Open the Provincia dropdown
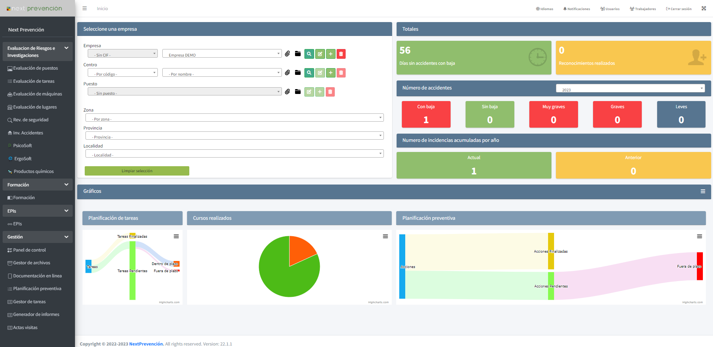The width and height of the screenshot is (713, 347). 235,136
